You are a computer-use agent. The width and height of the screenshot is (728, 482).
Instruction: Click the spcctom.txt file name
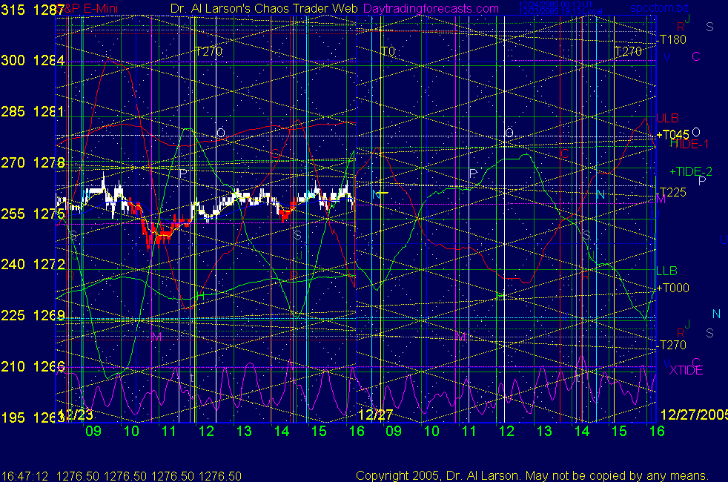coord(659,8)
